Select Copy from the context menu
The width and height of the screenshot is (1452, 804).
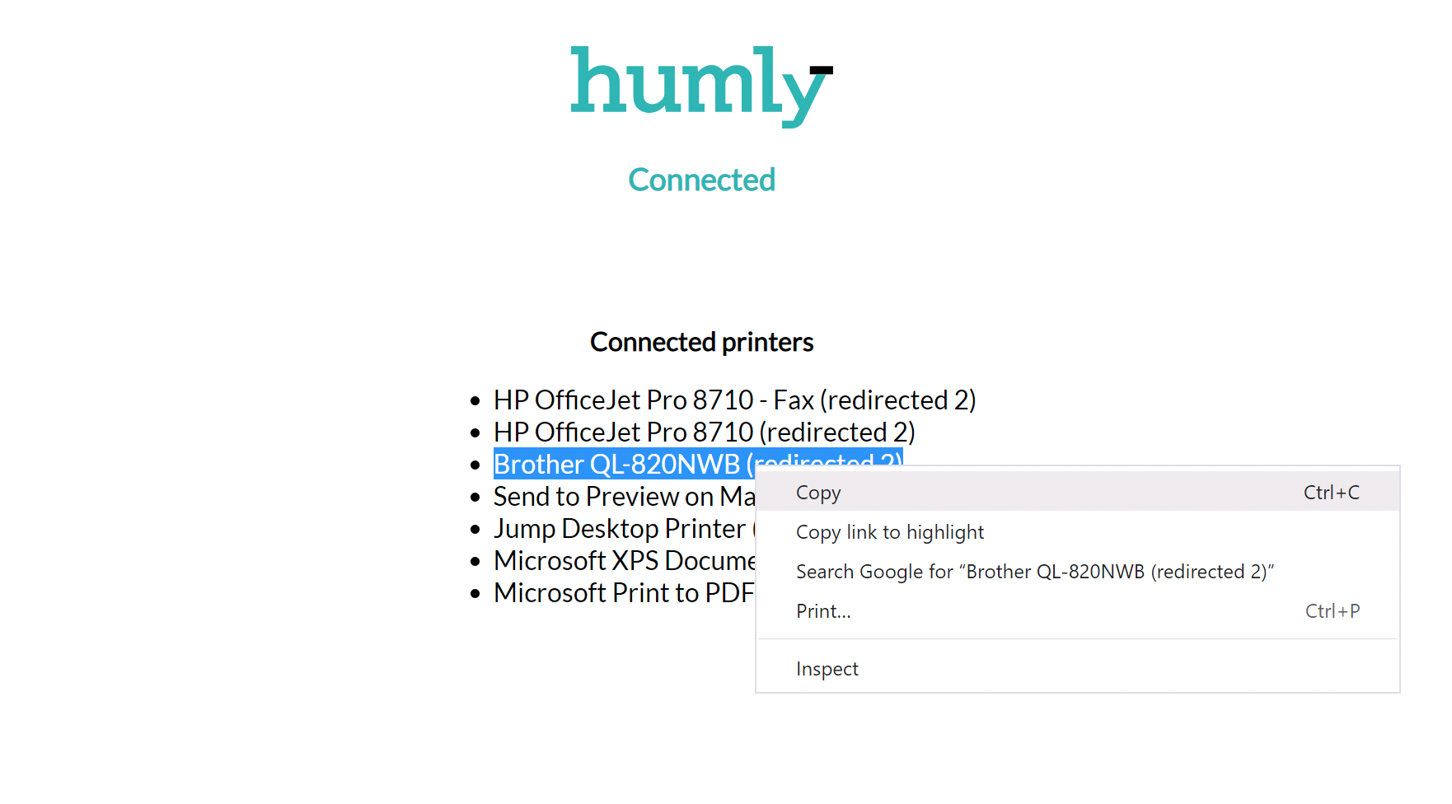click(818, 492)
